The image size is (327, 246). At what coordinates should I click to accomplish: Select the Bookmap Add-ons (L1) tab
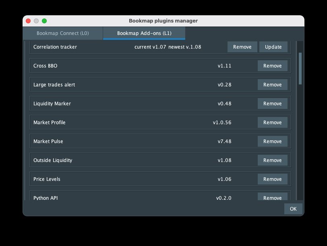(x=144, y=33)
